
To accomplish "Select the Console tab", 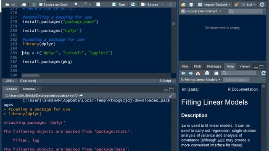I will (11, 89).
